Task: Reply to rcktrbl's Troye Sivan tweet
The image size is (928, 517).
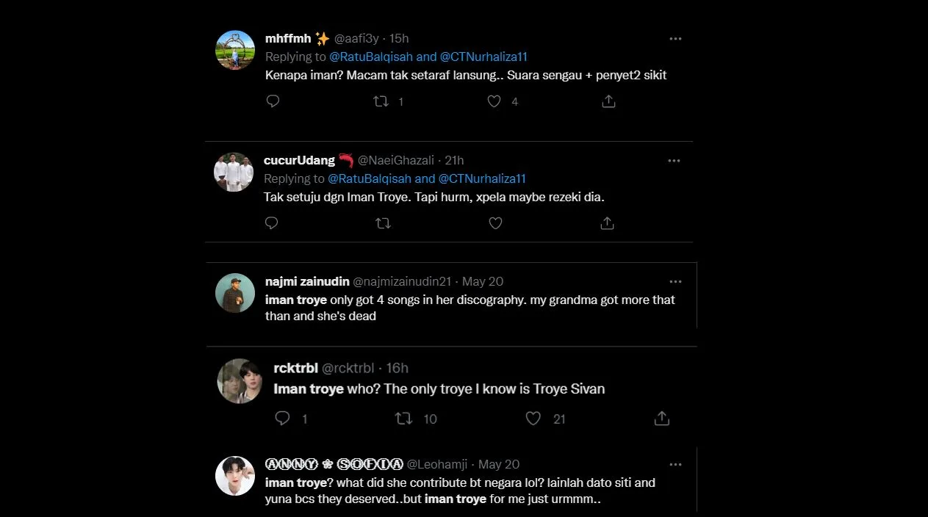Action: click(x=282, y=418)
